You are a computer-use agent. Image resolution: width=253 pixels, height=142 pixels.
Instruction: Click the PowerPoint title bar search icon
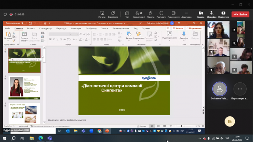pos(140,23)
